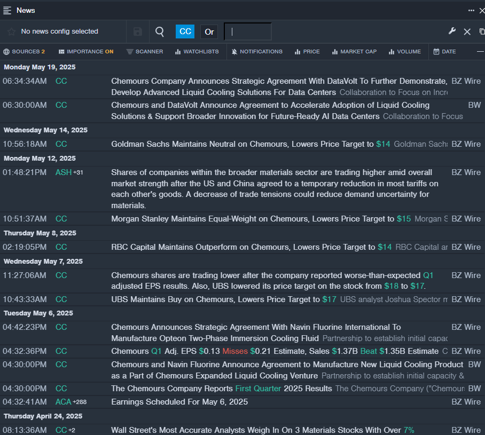
Task: Click the save config disk icon
Action: 138,31
